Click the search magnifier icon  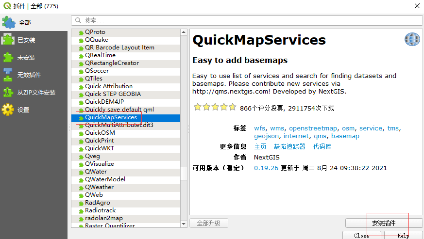pos(78,20)
